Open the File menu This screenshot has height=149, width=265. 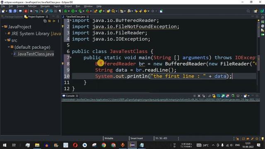(x=3, y=6)
